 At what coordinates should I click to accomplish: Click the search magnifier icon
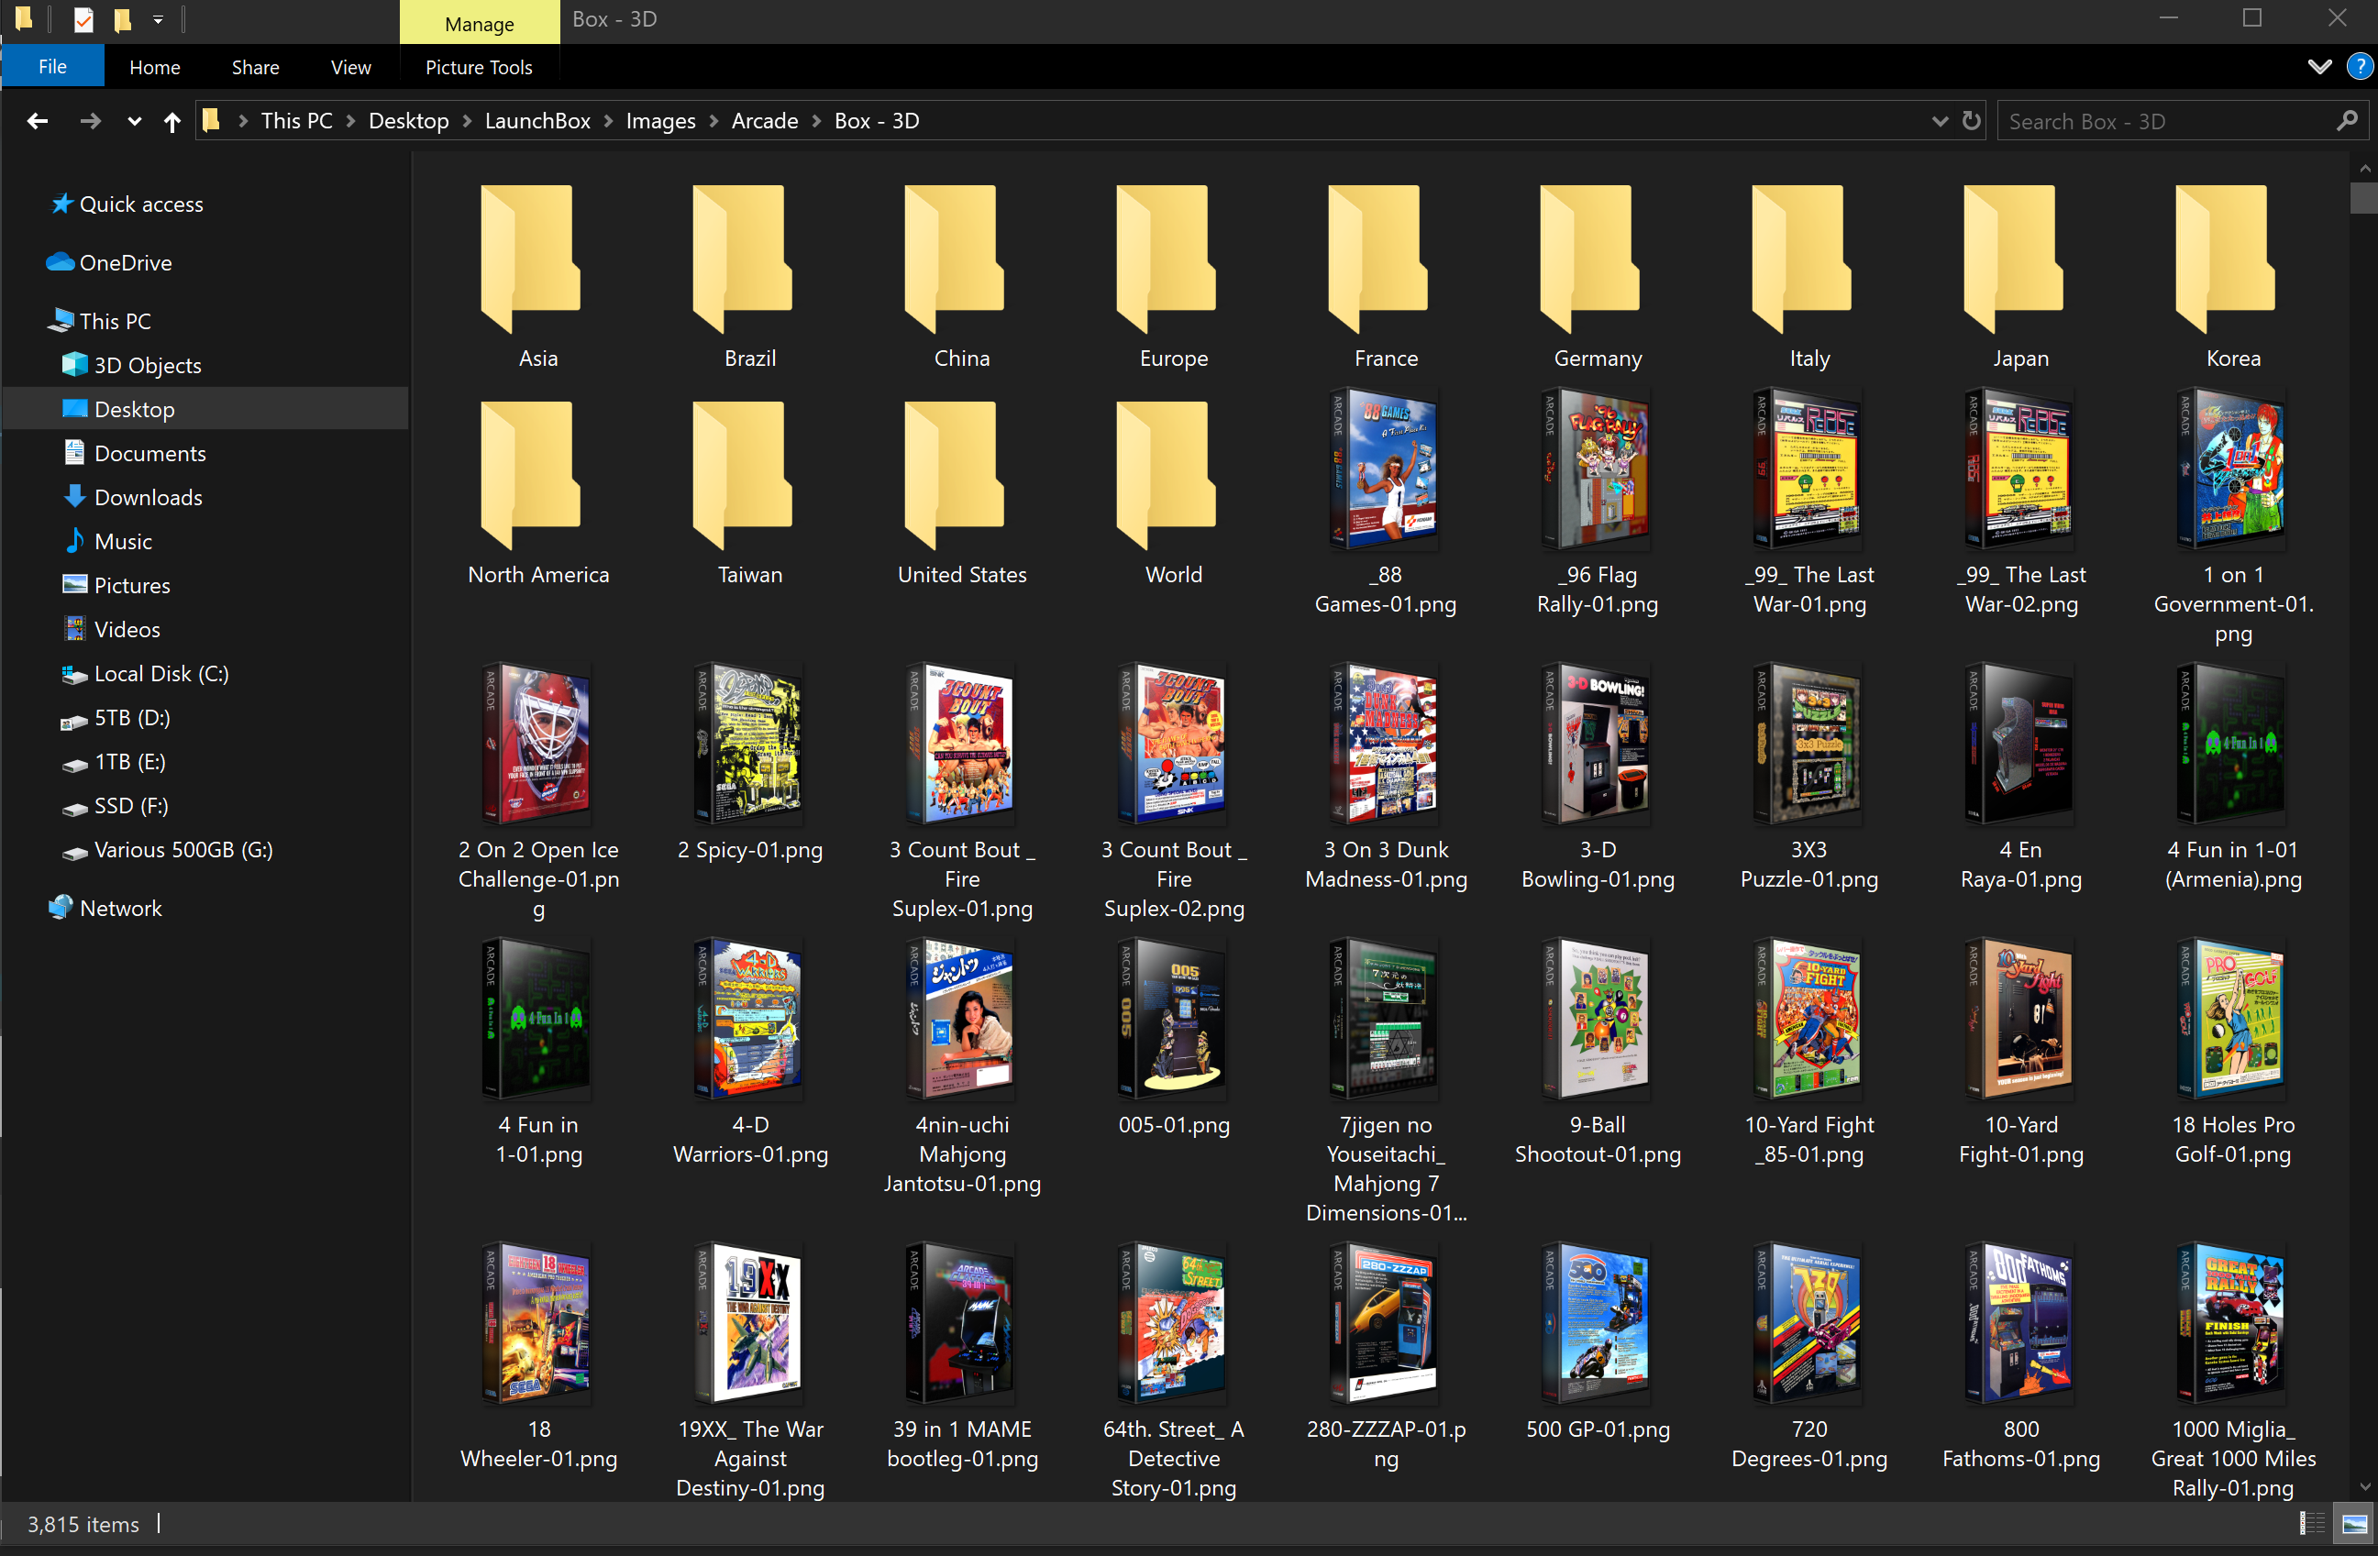tap(2345, 121)
